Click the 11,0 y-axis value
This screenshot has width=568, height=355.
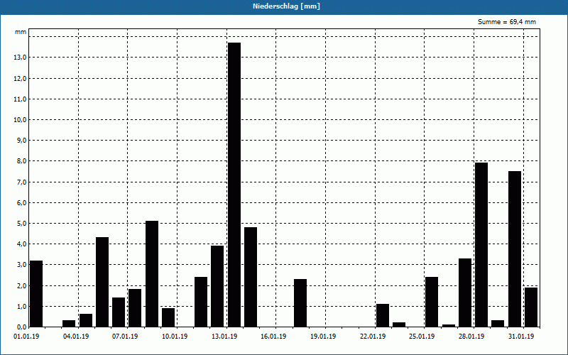point(20,99)
